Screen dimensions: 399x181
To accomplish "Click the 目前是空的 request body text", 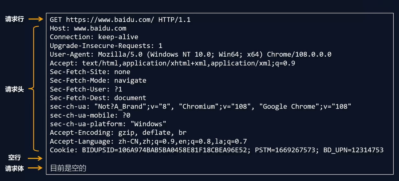I will pyautogui.click(x=68, y=168).
